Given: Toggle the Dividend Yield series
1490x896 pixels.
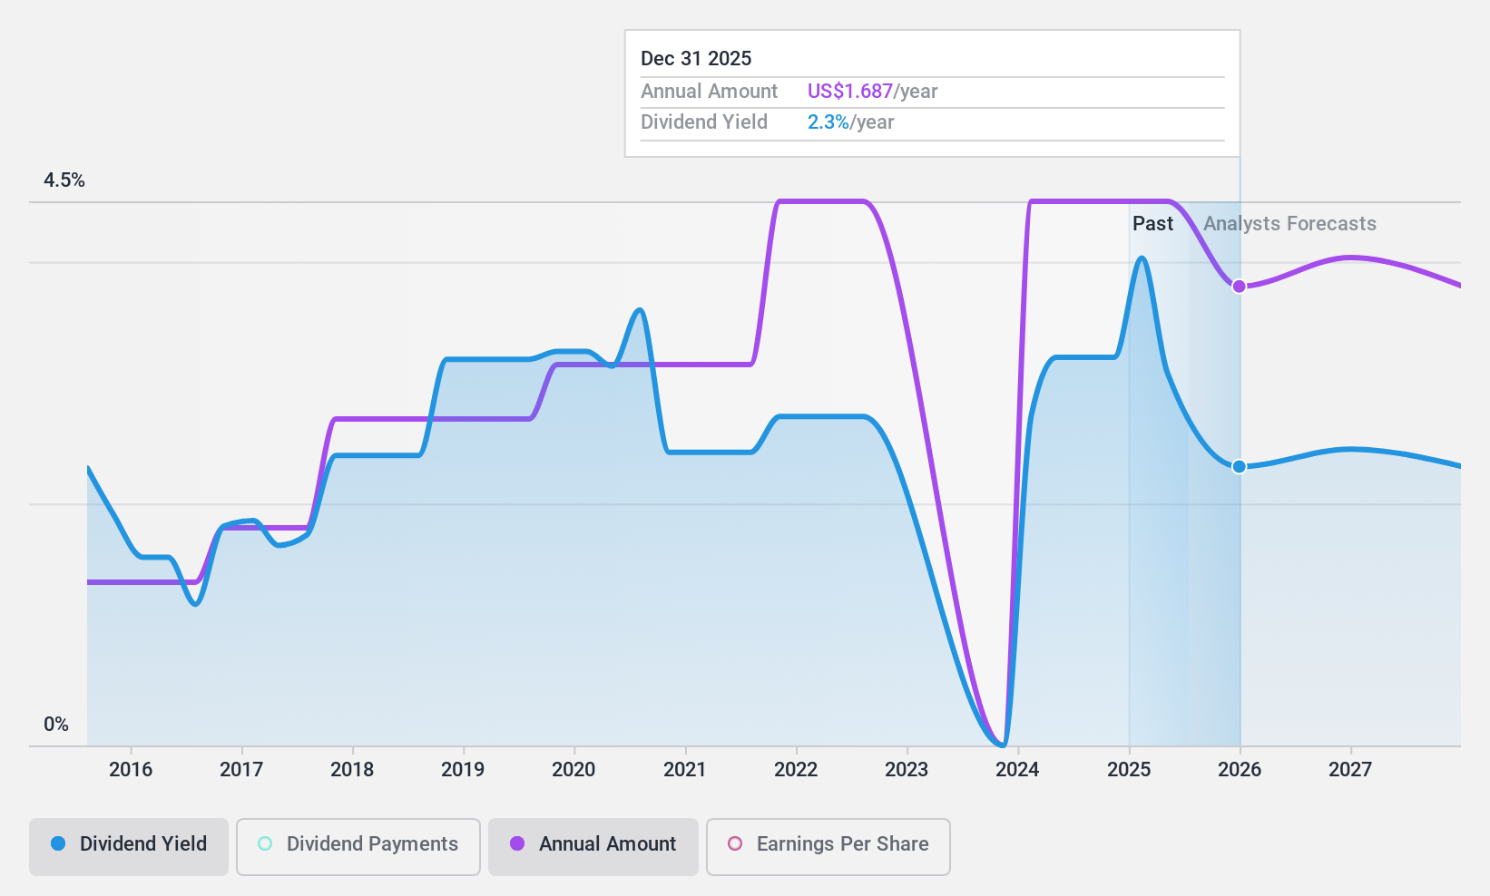Looking at the screenshot, I should coord(129,847).
